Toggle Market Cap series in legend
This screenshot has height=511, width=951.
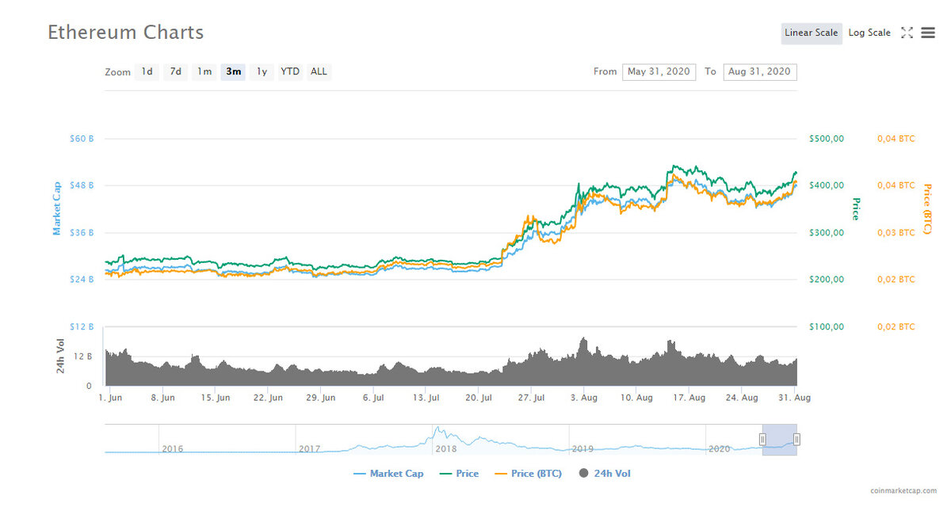point(388,474)
